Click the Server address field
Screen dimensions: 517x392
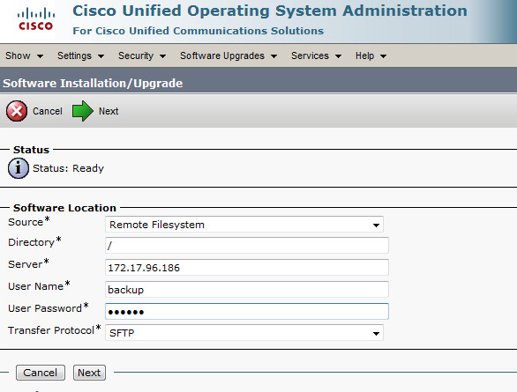[247, 268]
